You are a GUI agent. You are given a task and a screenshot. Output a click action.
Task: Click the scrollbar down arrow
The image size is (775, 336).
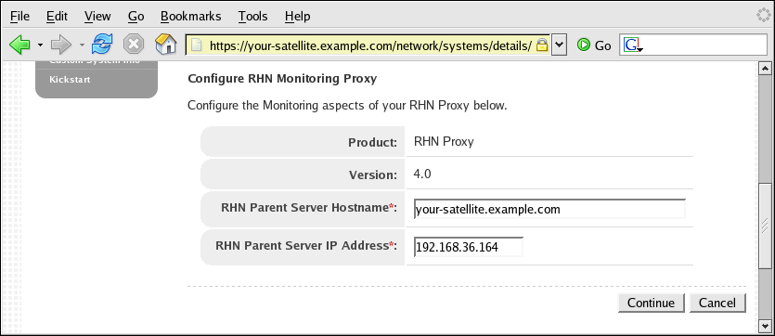tap(765, 326)
